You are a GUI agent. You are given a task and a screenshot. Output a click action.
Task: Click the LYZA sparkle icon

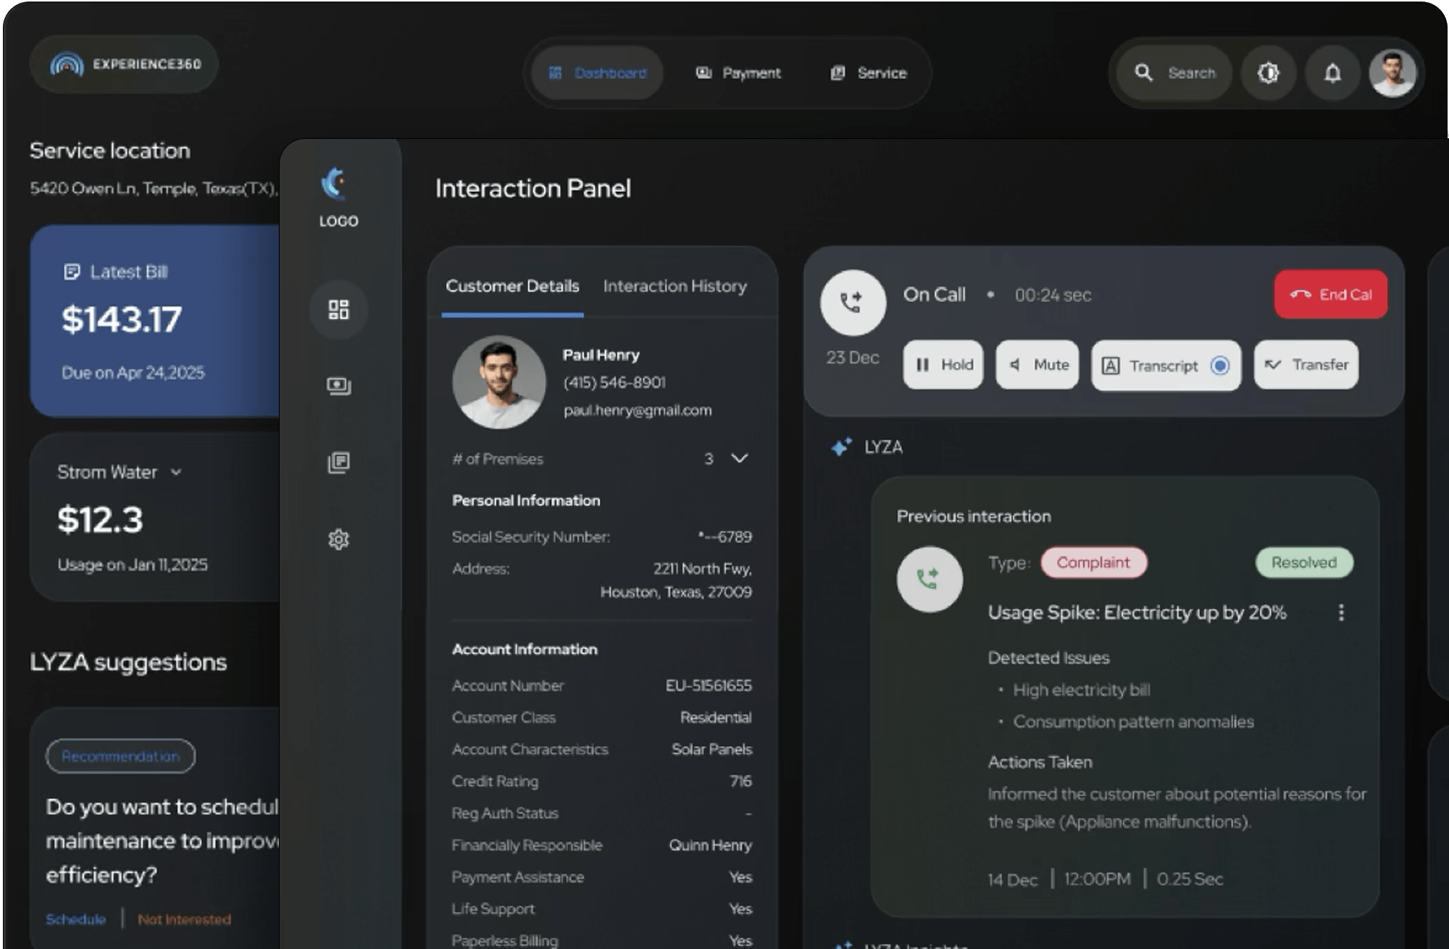click(x=841, y=446)
